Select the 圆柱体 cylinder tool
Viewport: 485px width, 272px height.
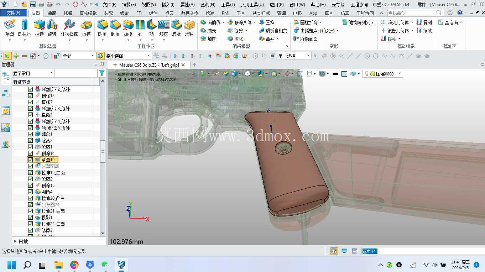[x=24, y=28]
